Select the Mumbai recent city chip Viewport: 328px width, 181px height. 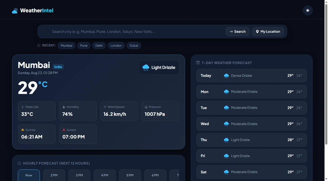(67, 45)
